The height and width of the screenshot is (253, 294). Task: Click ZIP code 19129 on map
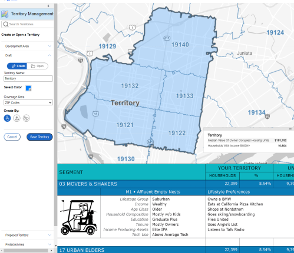click(x=107, y=46)
